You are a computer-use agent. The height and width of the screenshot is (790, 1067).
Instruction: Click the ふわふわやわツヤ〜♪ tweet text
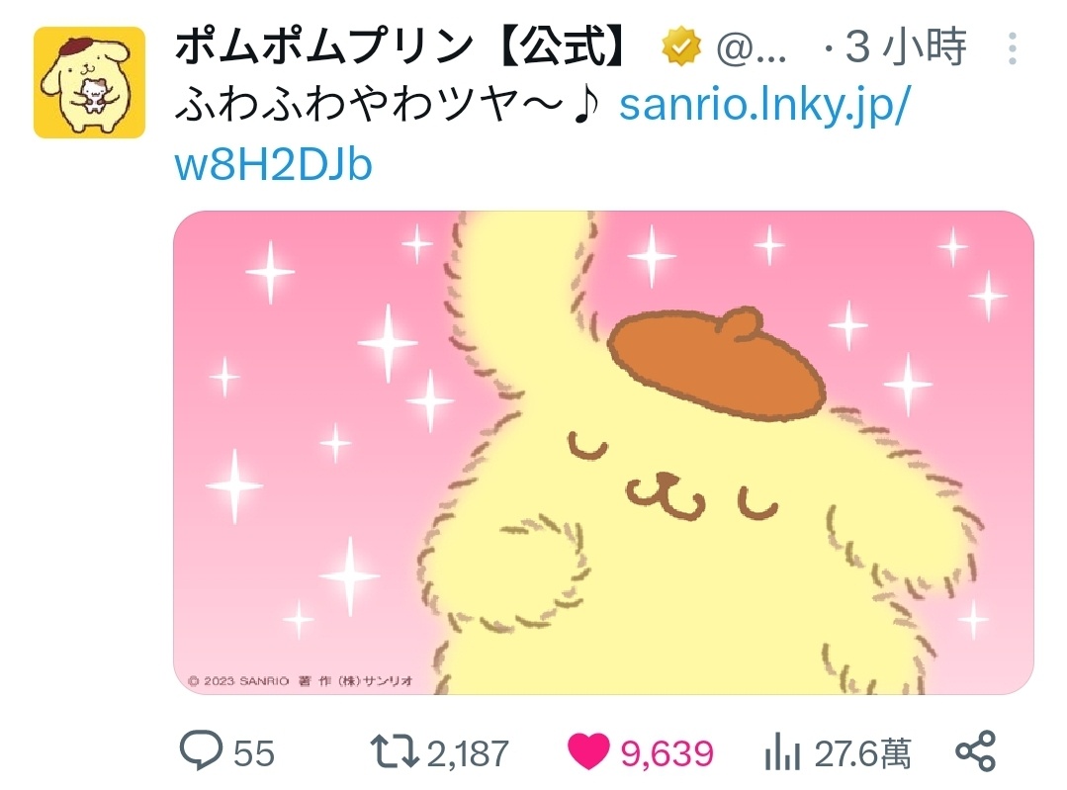pos(388,106)
